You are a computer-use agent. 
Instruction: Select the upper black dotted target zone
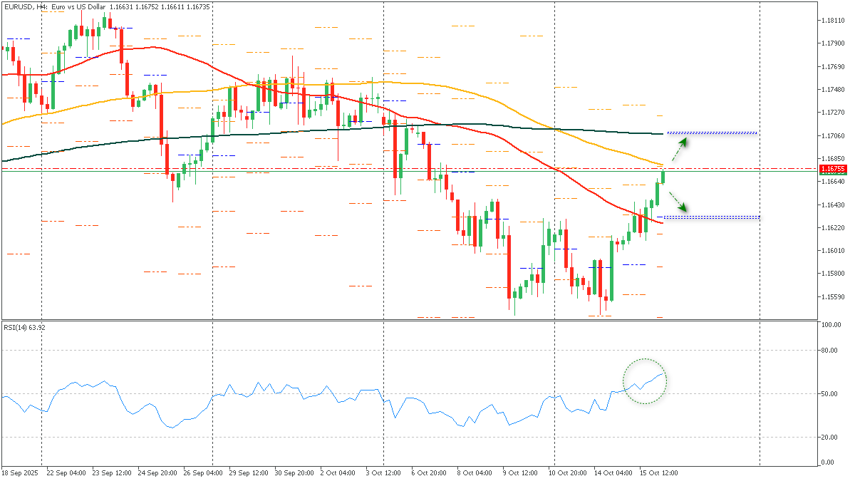pyautogui.click(x=712, y=133)
